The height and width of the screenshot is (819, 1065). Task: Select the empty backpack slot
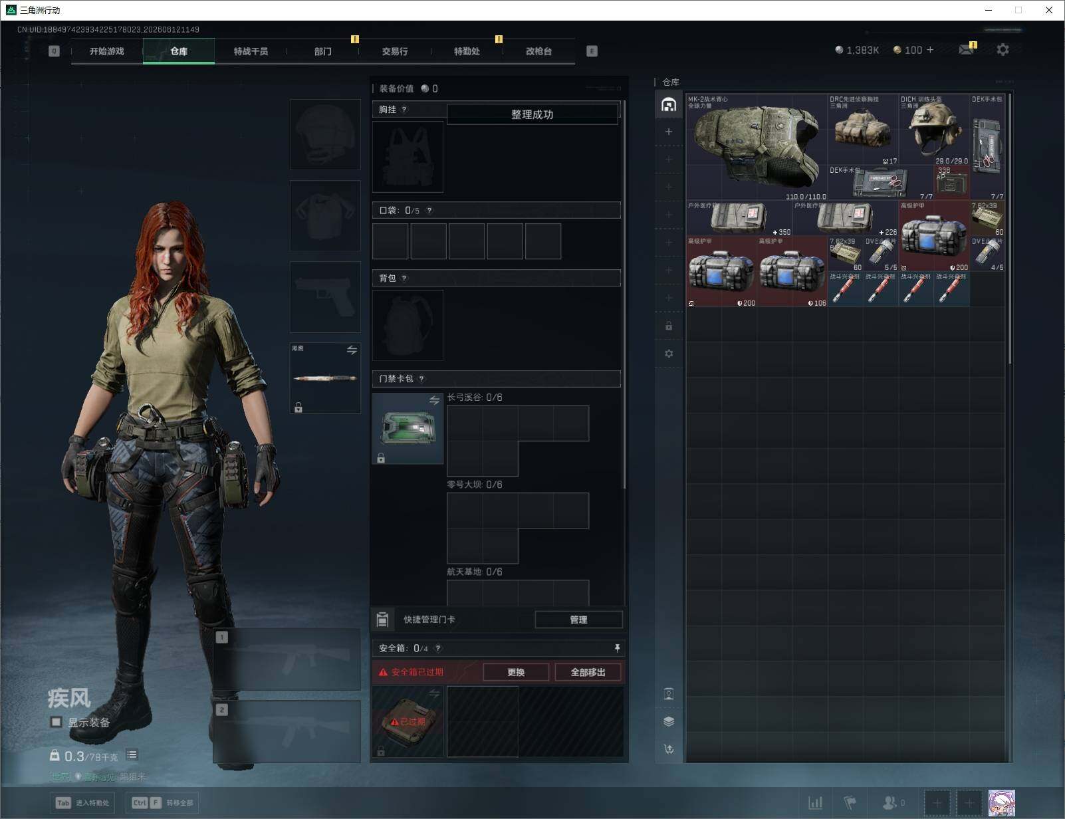408,326
